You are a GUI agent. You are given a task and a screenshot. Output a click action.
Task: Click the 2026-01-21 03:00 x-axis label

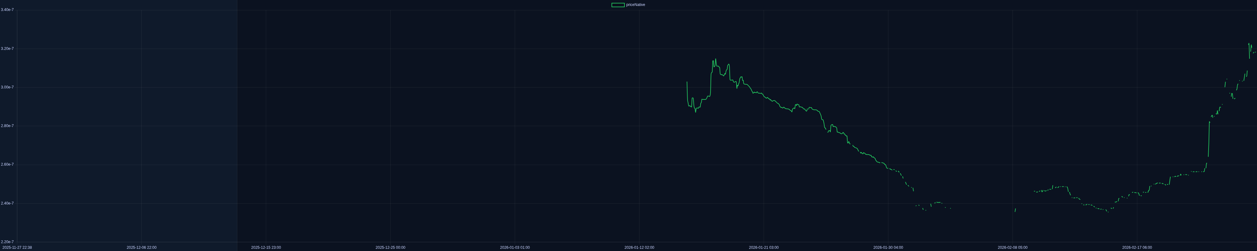point(764,248)
